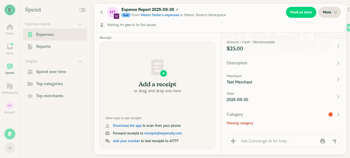Click the Missing category. error text

tap(240, 123)
